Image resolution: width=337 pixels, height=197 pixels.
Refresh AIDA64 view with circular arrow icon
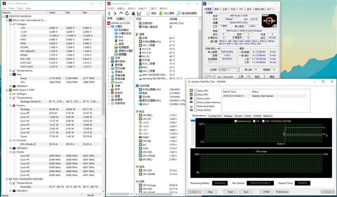[127, 13]
